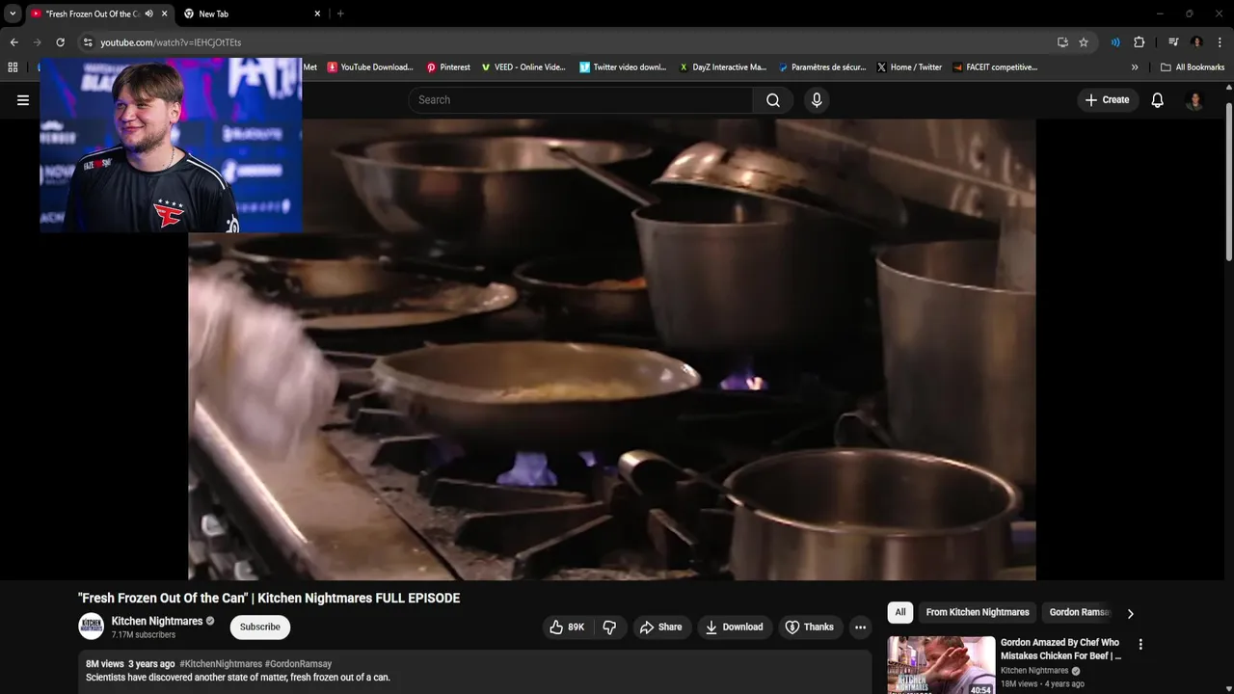Screen dimensions: 1234x694
Task: Open Home / Twitter bookmark
Action: coord(909,67)
